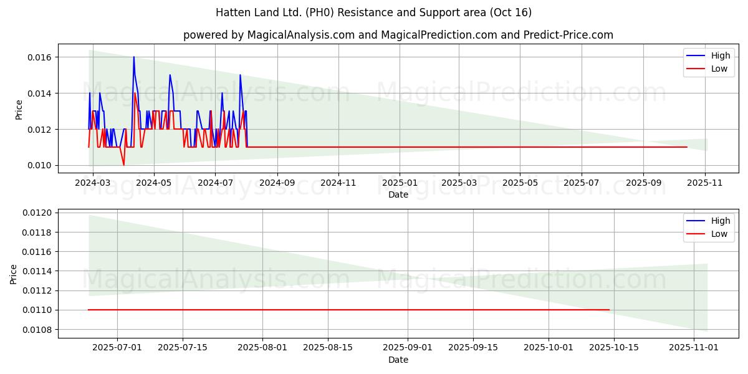Select the 2024-03 tick on top chart
748x374 pixels.
tap(93, 183)
